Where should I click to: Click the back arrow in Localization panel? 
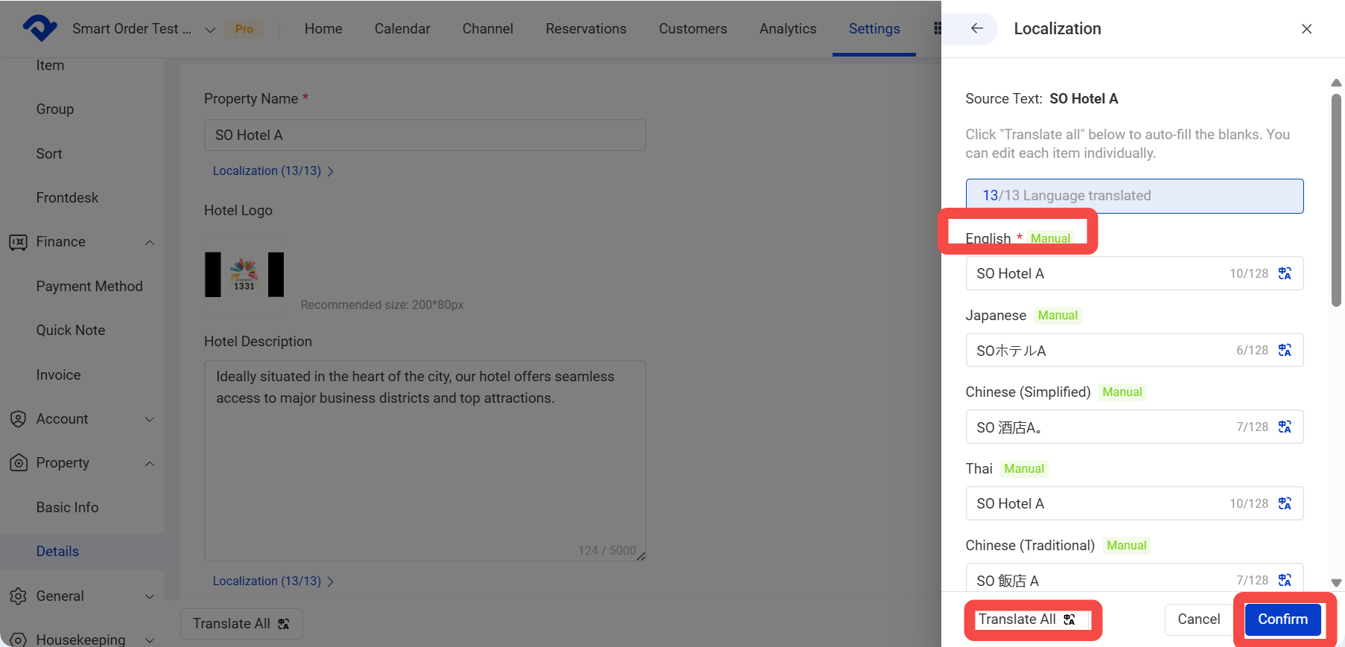[x=977, y=28]
